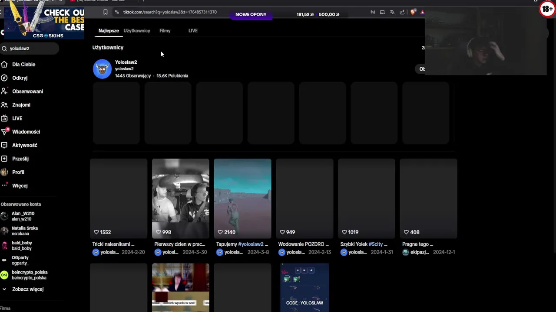Image resolution: width=556 pixels, height=312 pixels.
Task: Click the '1445 Obserwujący' follower count
Action: 133,76
